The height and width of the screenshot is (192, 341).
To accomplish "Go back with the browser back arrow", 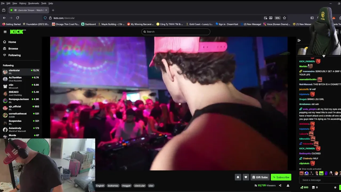I will pyautogui.click(x=4, y=18).
